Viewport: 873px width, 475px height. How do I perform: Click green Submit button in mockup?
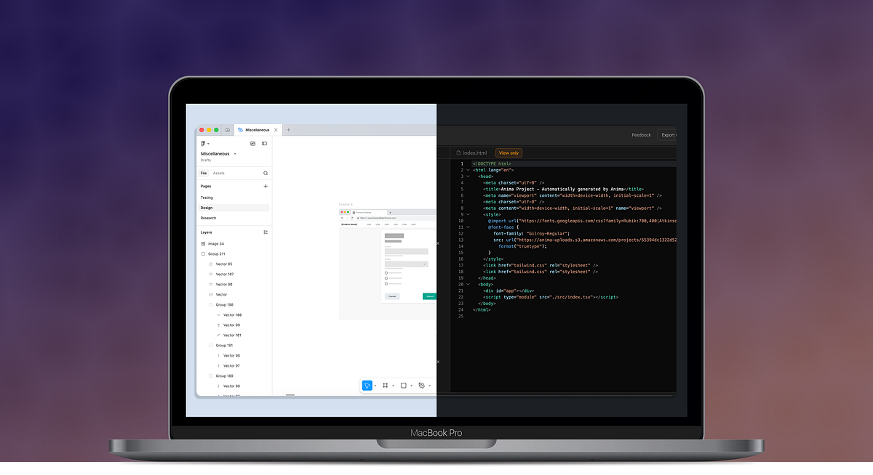pos(429,296)
